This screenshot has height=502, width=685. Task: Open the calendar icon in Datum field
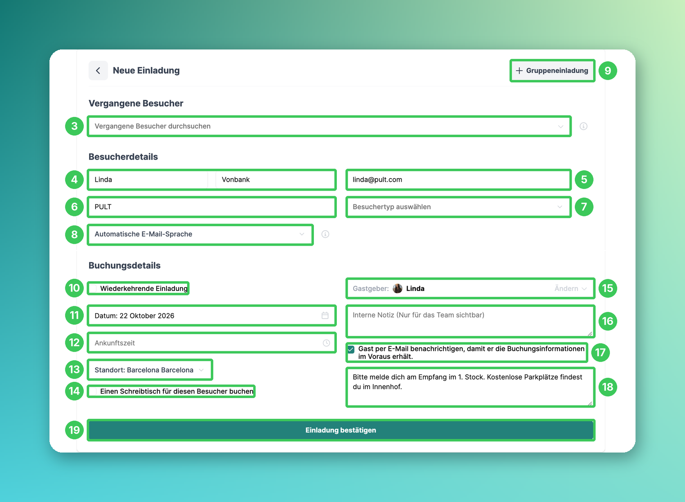click(x=325, y=316)
